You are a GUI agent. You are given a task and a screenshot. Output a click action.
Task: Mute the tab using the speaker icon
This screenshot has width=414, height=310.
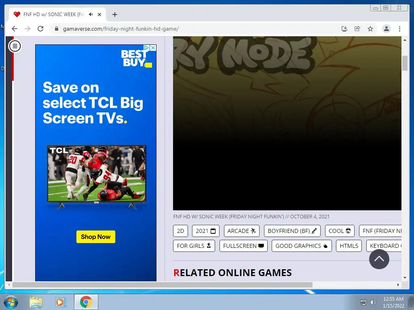tap(91, 15)
